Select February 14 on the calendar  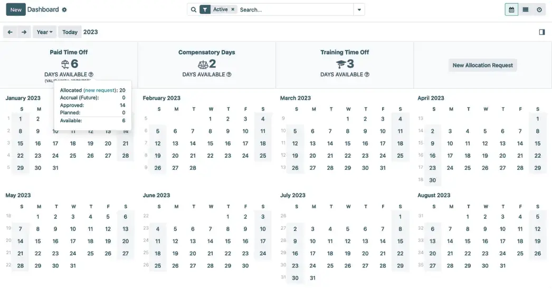pos(193,143)
